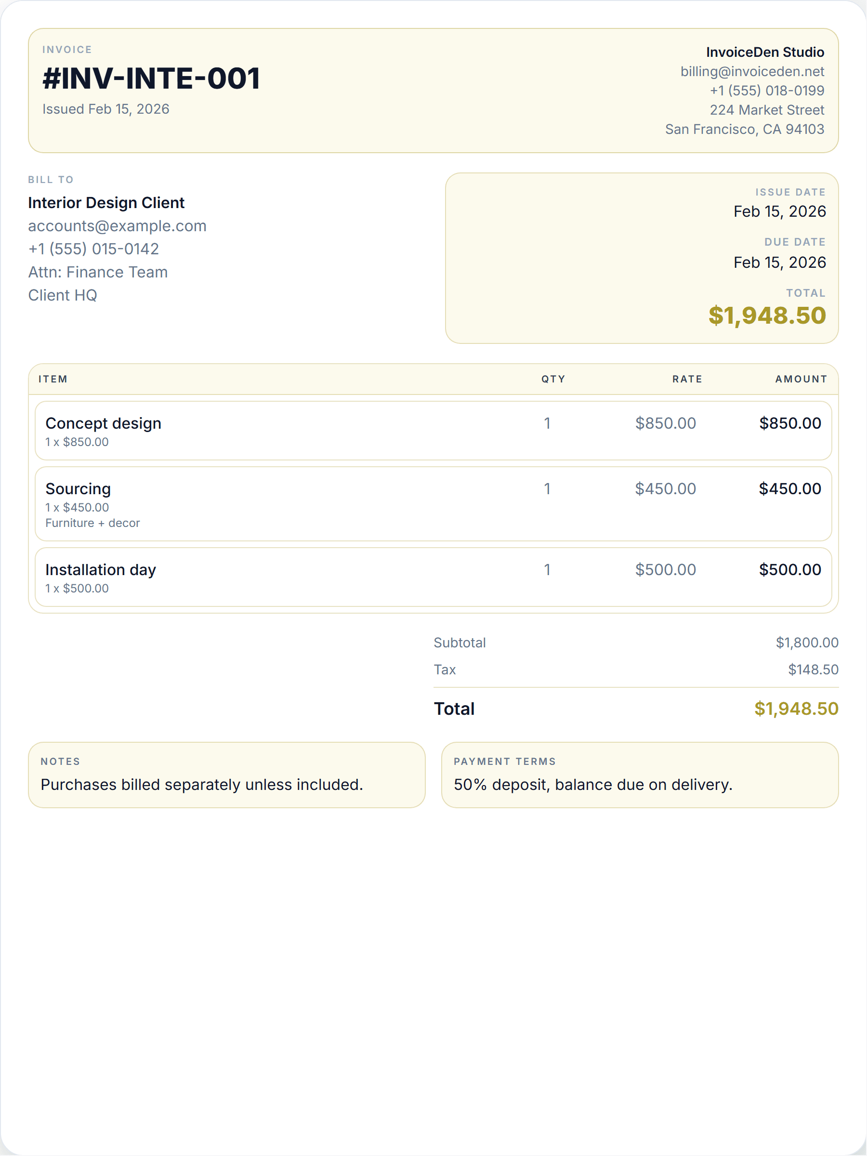
Task: Click the Interior Design Client name
Action: pos(106,203)
